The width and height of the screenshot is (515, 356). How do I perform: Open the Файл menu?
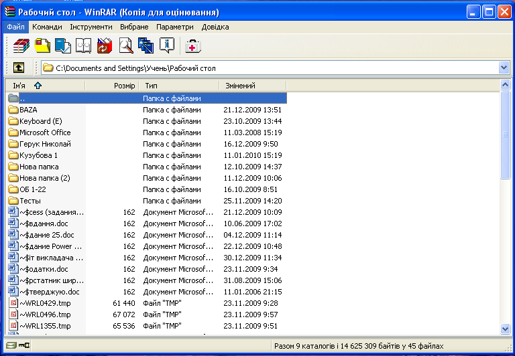click(16, 27)
